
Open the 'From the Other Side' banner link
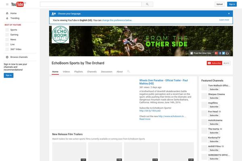[x=200, y=53]
